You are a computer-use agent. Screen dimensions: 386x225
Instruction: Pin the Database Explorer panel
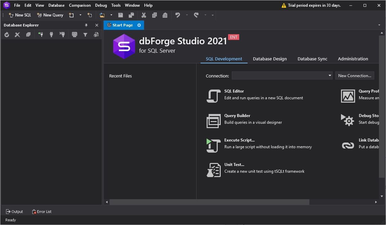(86, 25)
